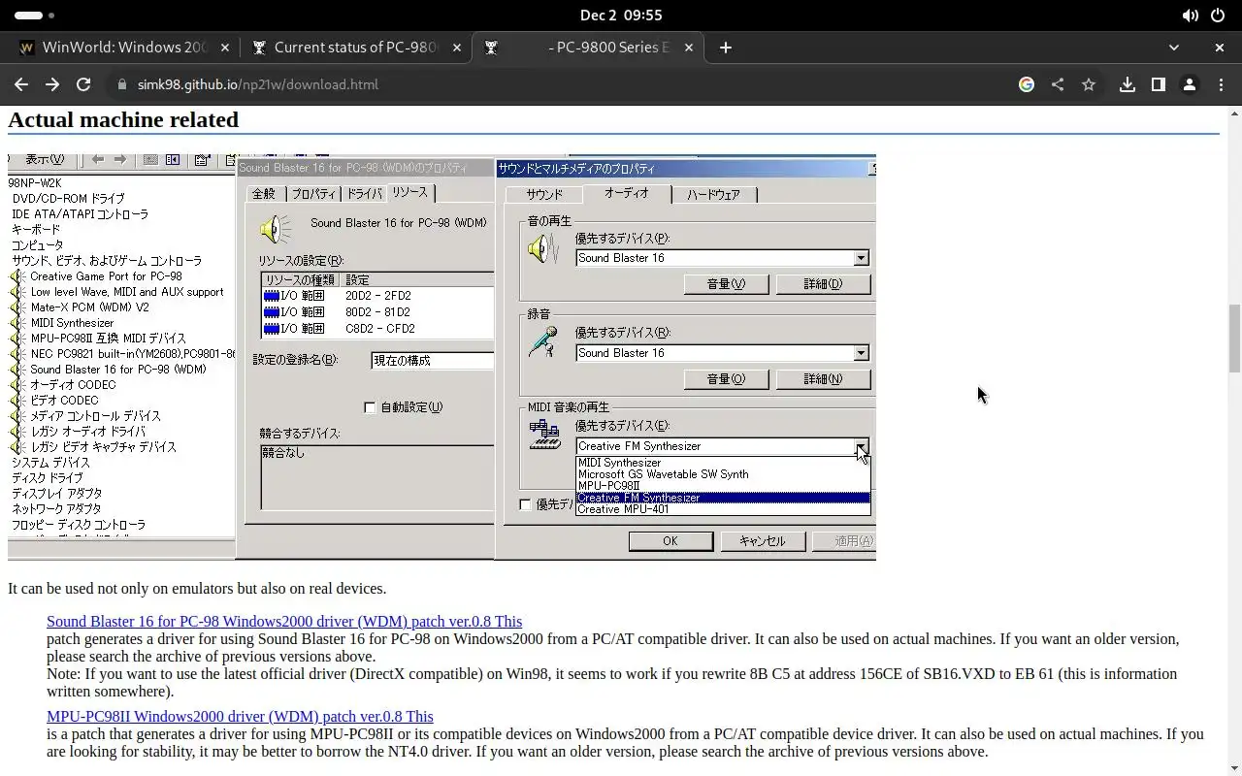1242x776 pixels.
Task: Toggle the browser side panel icon
Action: pos(1158,84)
